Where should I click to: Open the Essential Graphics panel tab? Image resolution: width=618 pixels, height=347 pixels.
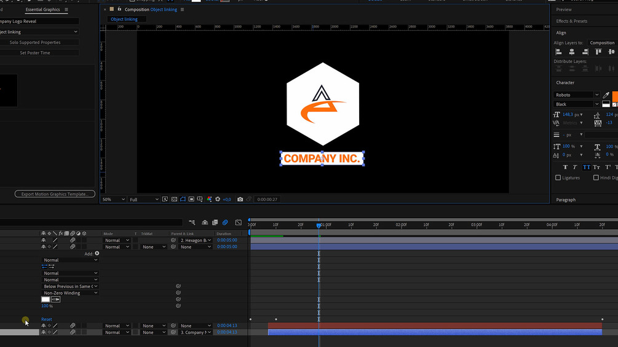point(42,9)
